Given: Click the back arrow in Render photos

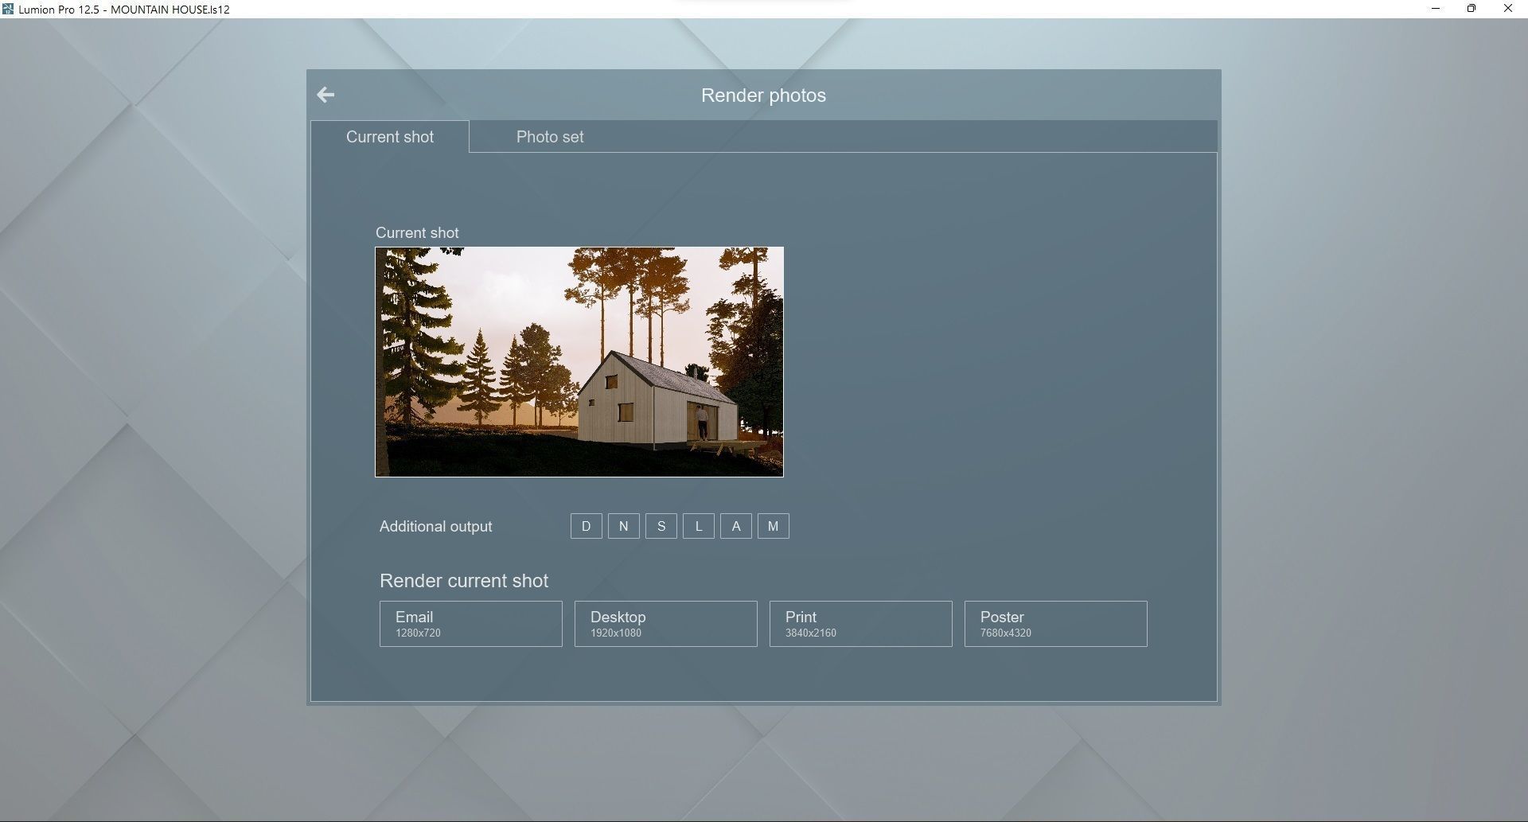Looking at the screenshot, I should (325, 95).
